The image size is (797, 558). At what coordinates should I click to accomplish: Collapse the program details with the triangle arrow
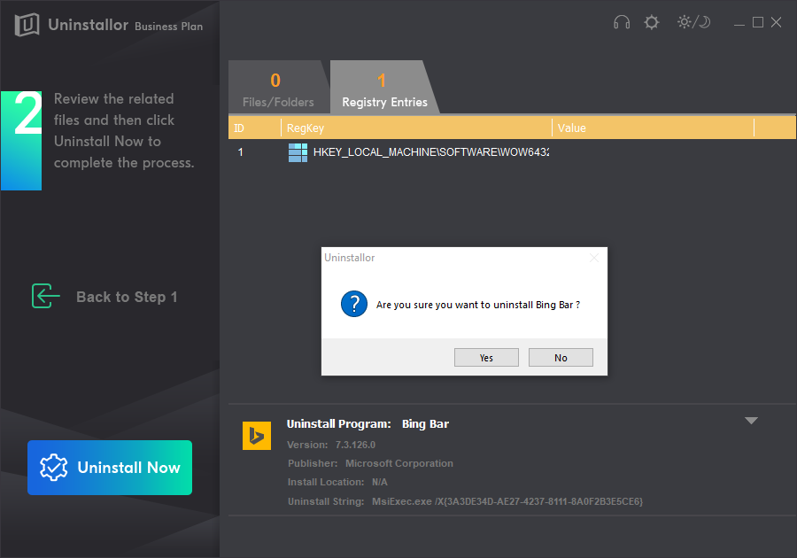[x=751, y=421]
